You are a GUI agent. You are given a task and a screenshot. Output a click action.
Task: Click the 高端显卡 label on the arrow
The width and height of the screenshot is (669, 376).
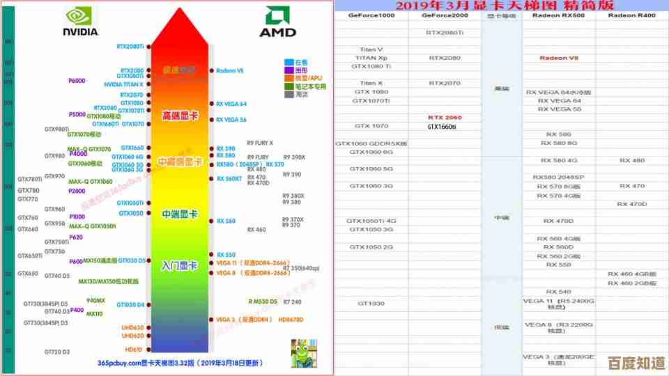click(180, 116)
